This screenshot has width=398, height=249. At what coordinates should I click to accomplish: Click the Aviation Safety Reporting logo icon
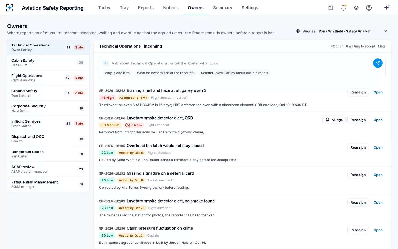pos(10,8)
